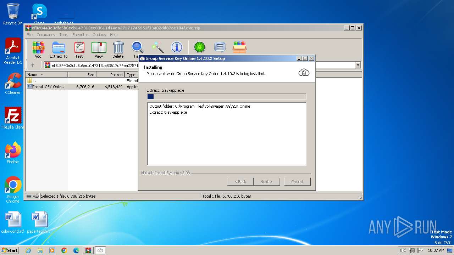Click 'Selected 1 file' status bar text
The image size is (454, 255).
pyautogui.click(x=68, y=196)
